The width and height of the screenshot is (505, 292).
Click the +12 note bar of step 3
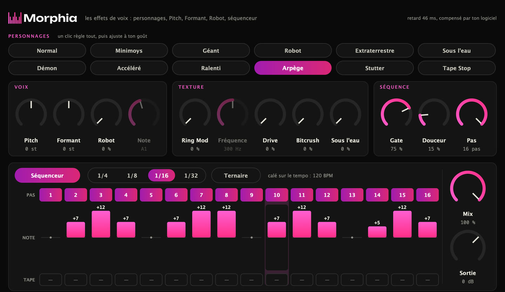tap(101, 224)
